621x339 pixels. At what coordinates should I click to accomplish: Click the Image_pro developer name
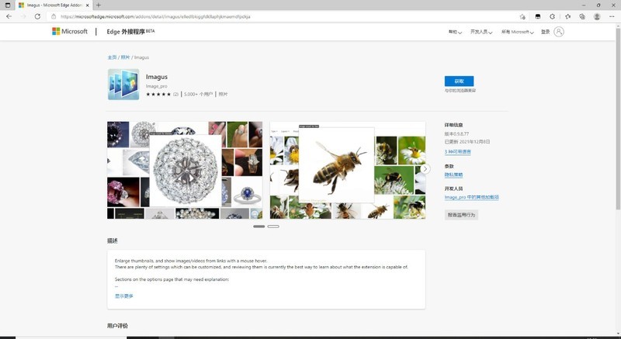(157, 86)
